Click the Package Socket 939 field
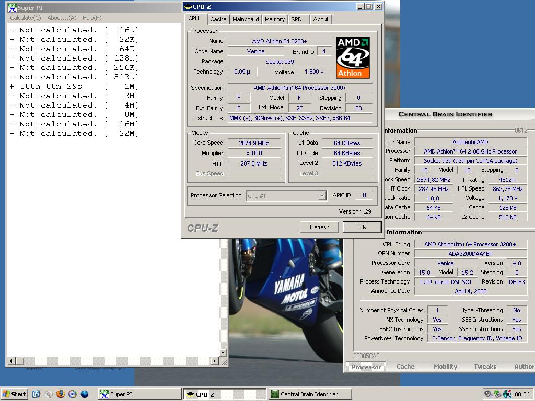Image resolution: width=535 pixels, height=401 pixels. tap(280, 62)
